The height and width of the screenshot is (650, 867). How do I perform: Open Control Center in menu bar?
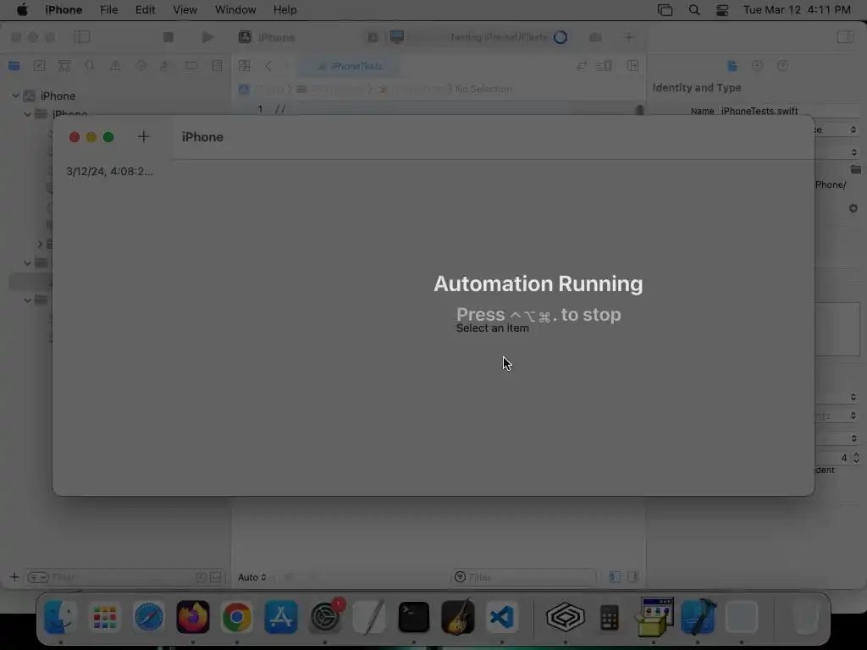(721, 10)
